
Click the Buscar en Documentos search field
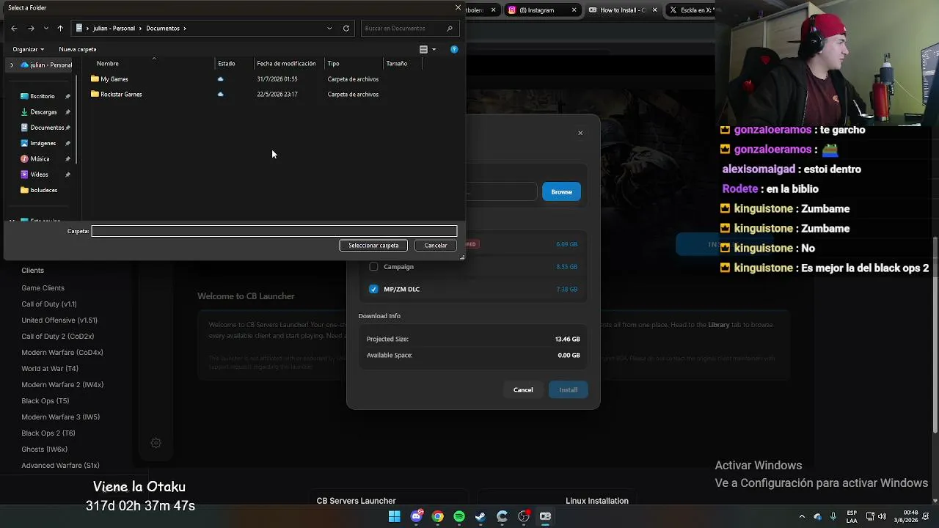(x=410, y=29)
